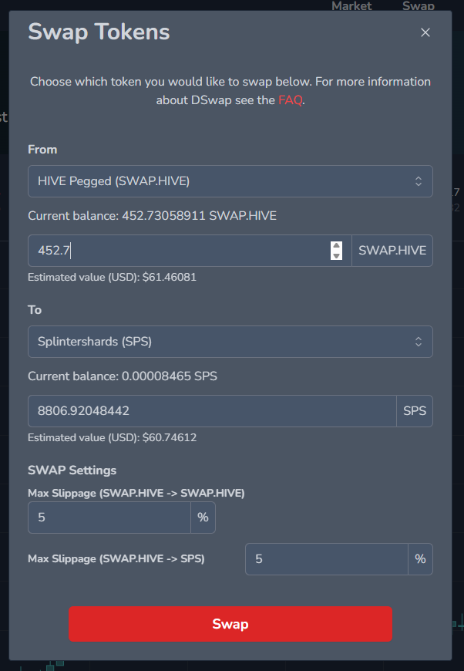Viewport: 464px width, 671px height.
Task: Click the chevron icon in From selector
Action: tap(418, 181)
